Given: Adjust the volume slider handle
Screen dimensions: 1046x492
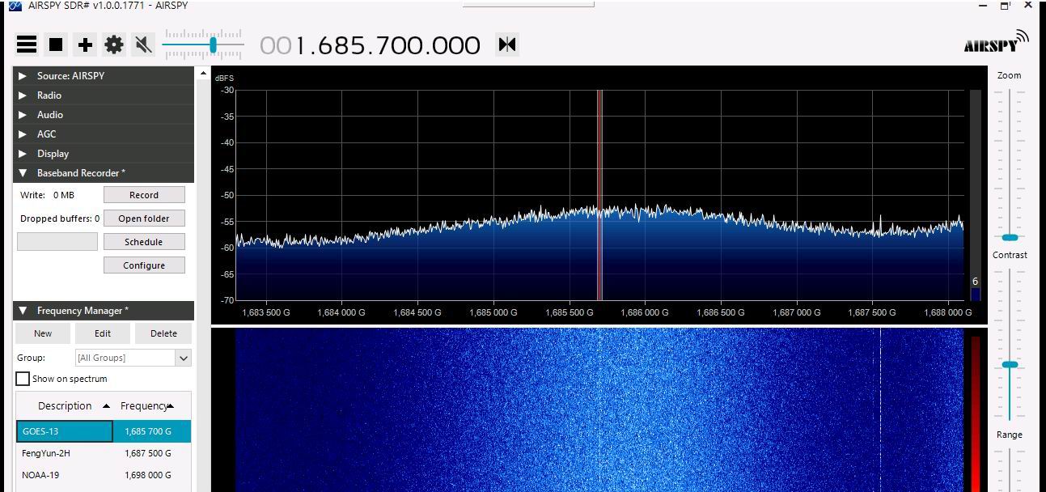Looking at the screenshot, I should 213,45.
